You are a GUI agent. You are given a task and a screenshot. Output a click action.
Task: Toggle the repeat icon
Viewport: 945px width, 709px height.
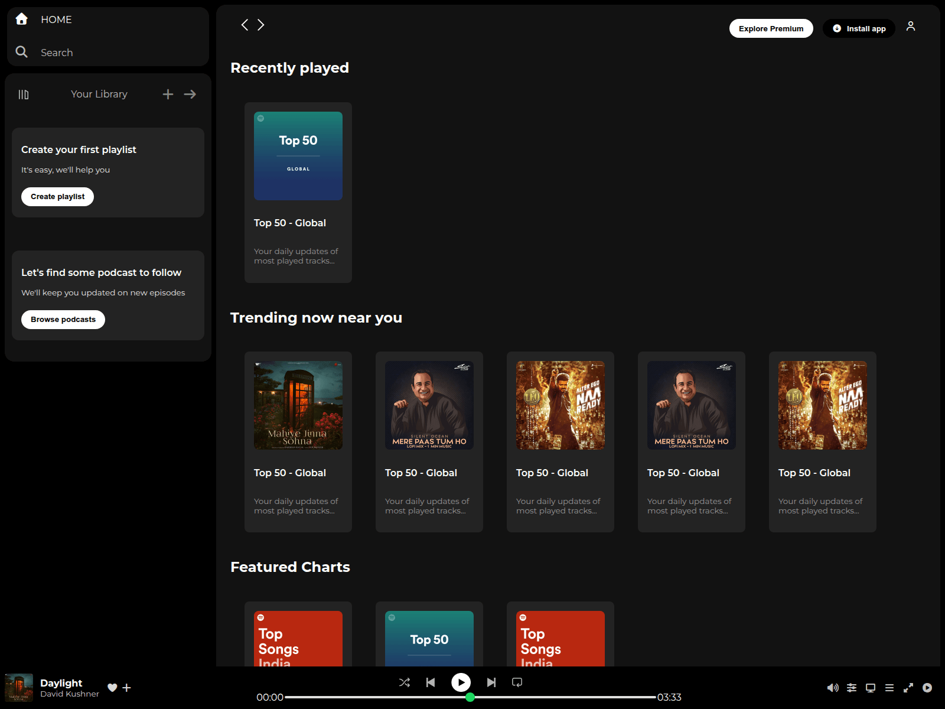click(x=517, y=682)
